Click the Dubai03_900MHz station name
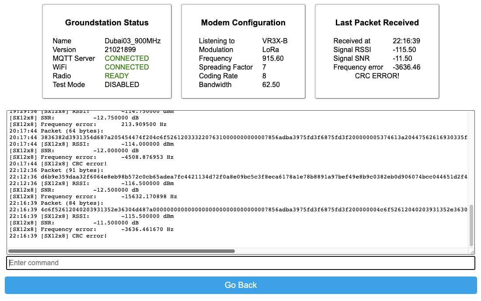 click(133, 41)
